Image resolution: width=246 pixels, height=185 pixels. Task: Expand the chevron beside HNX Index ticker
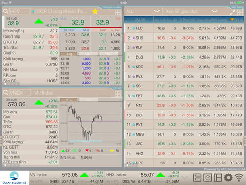coord(185,177)
